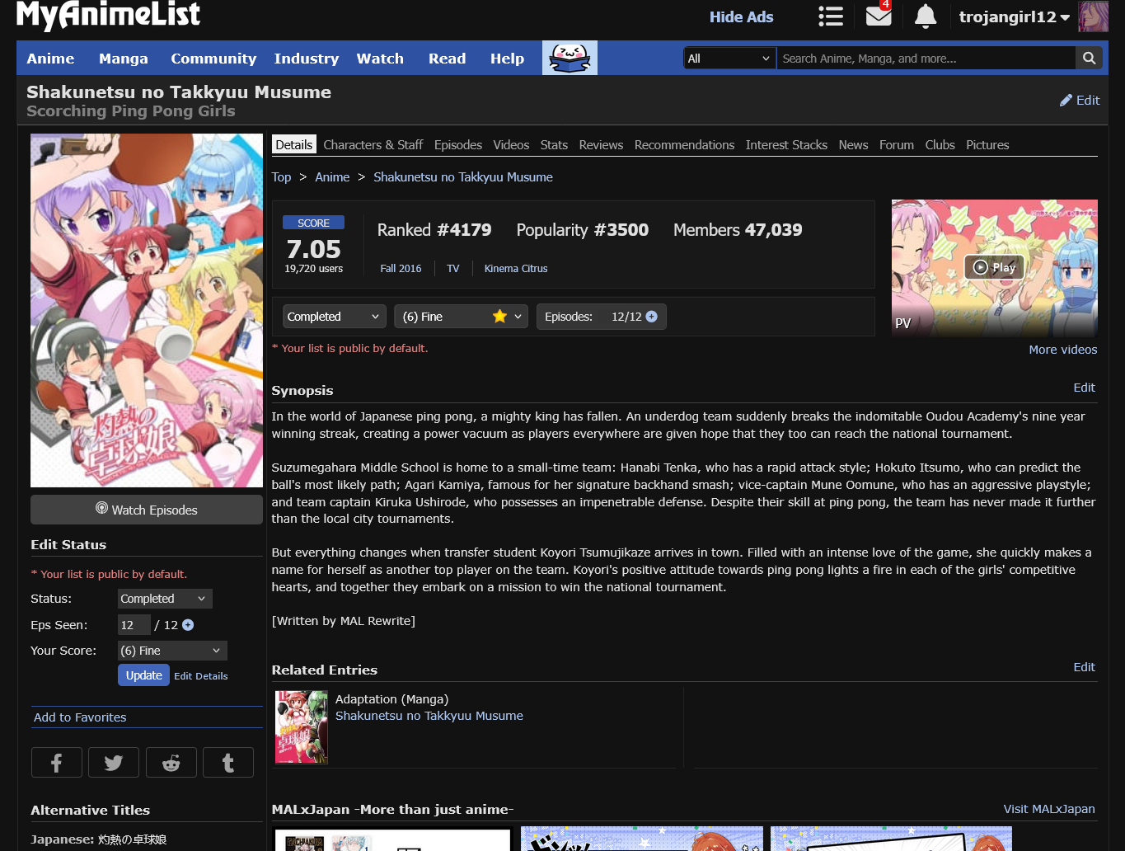The image size is (1125, 851).
Task: Open the notifications bell icon
Action: (x=926, y=16)
